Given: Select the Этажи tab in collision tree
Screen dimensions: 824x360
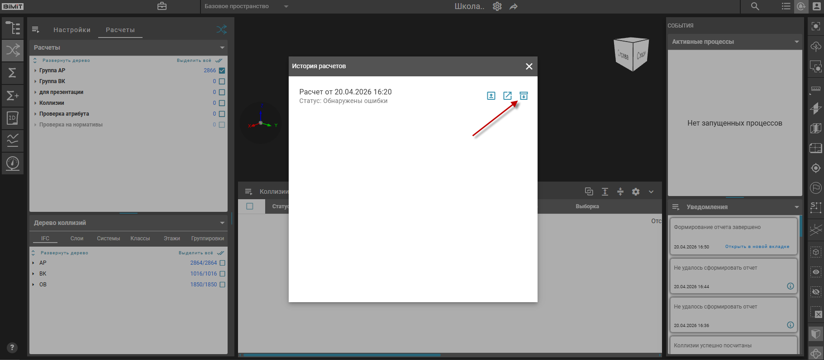Looking at the screenshot, I should tap(171, 238).
